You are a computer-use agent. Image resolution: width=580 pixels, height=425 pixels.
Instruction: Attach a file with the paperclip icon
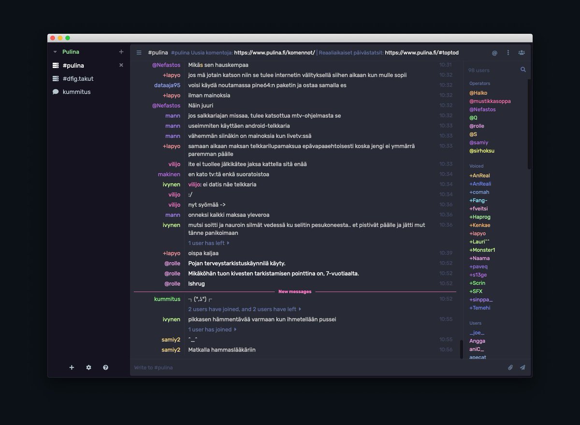click(x=510, y=368)
